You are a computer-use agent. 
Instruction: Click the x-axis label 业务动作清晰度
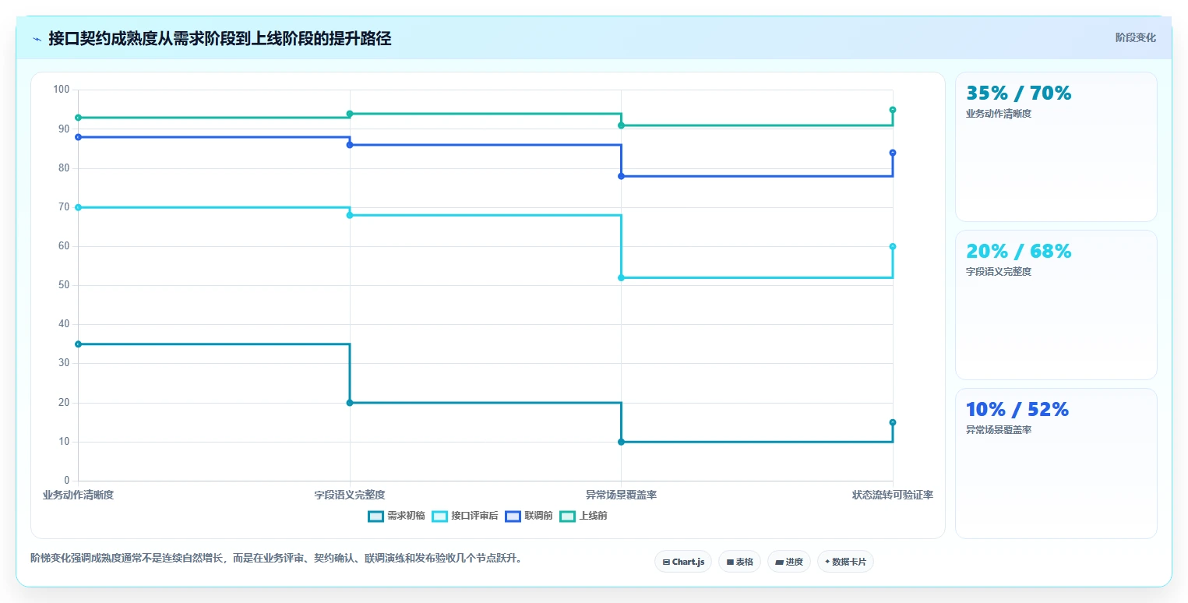click(78, 495)
